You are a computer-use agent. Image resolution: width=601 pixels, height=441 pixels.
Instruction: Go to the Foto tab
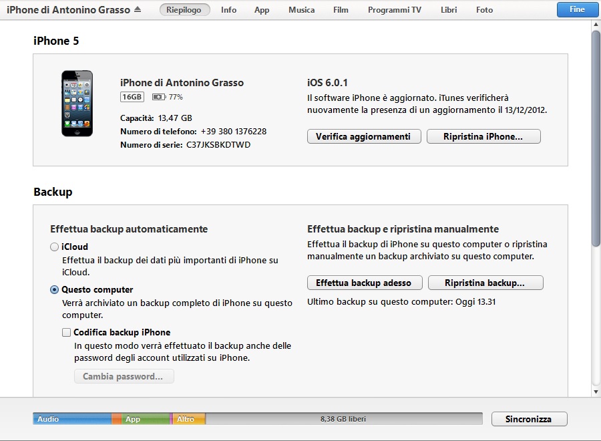click(x=485, y=9)
